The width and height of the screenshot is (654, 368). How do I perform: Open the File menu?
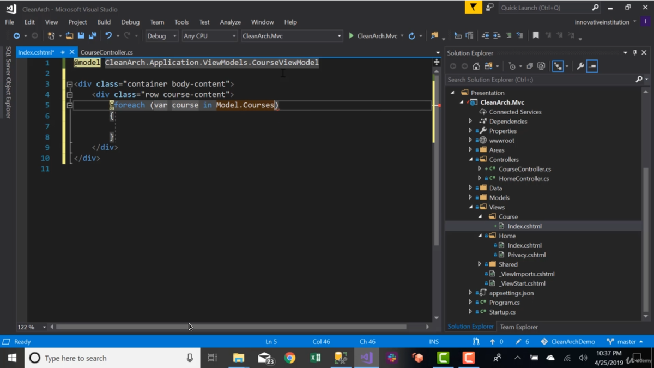[x=9, y=22]
